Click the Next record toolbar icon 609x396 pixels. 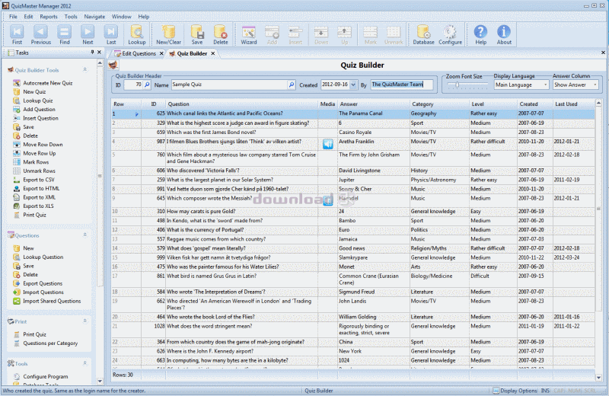click(x=88, y=34)
